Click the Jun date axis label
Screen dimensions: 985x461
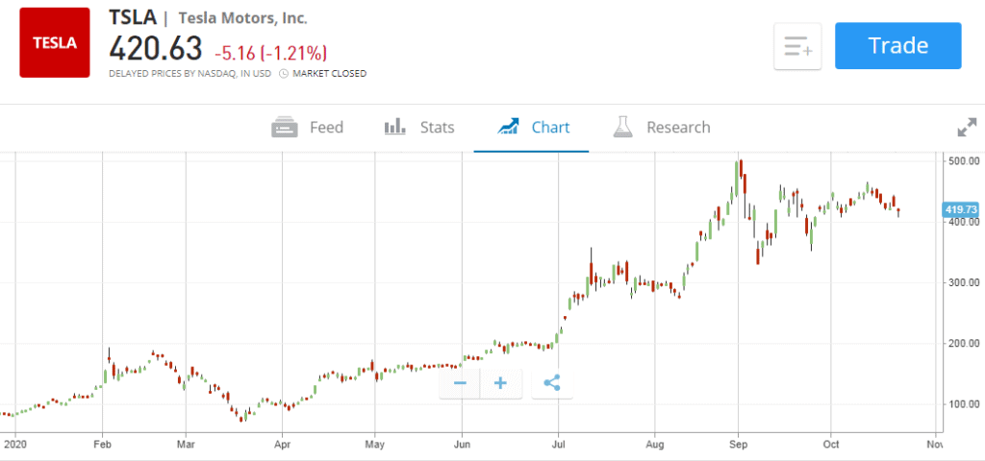pyautogui.click(x=462, y=445)
